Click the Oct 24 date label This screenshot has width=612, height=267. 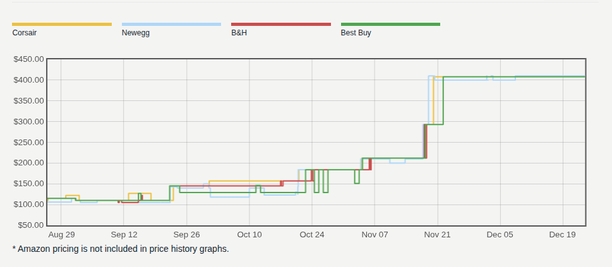click(x=312, y=235)
